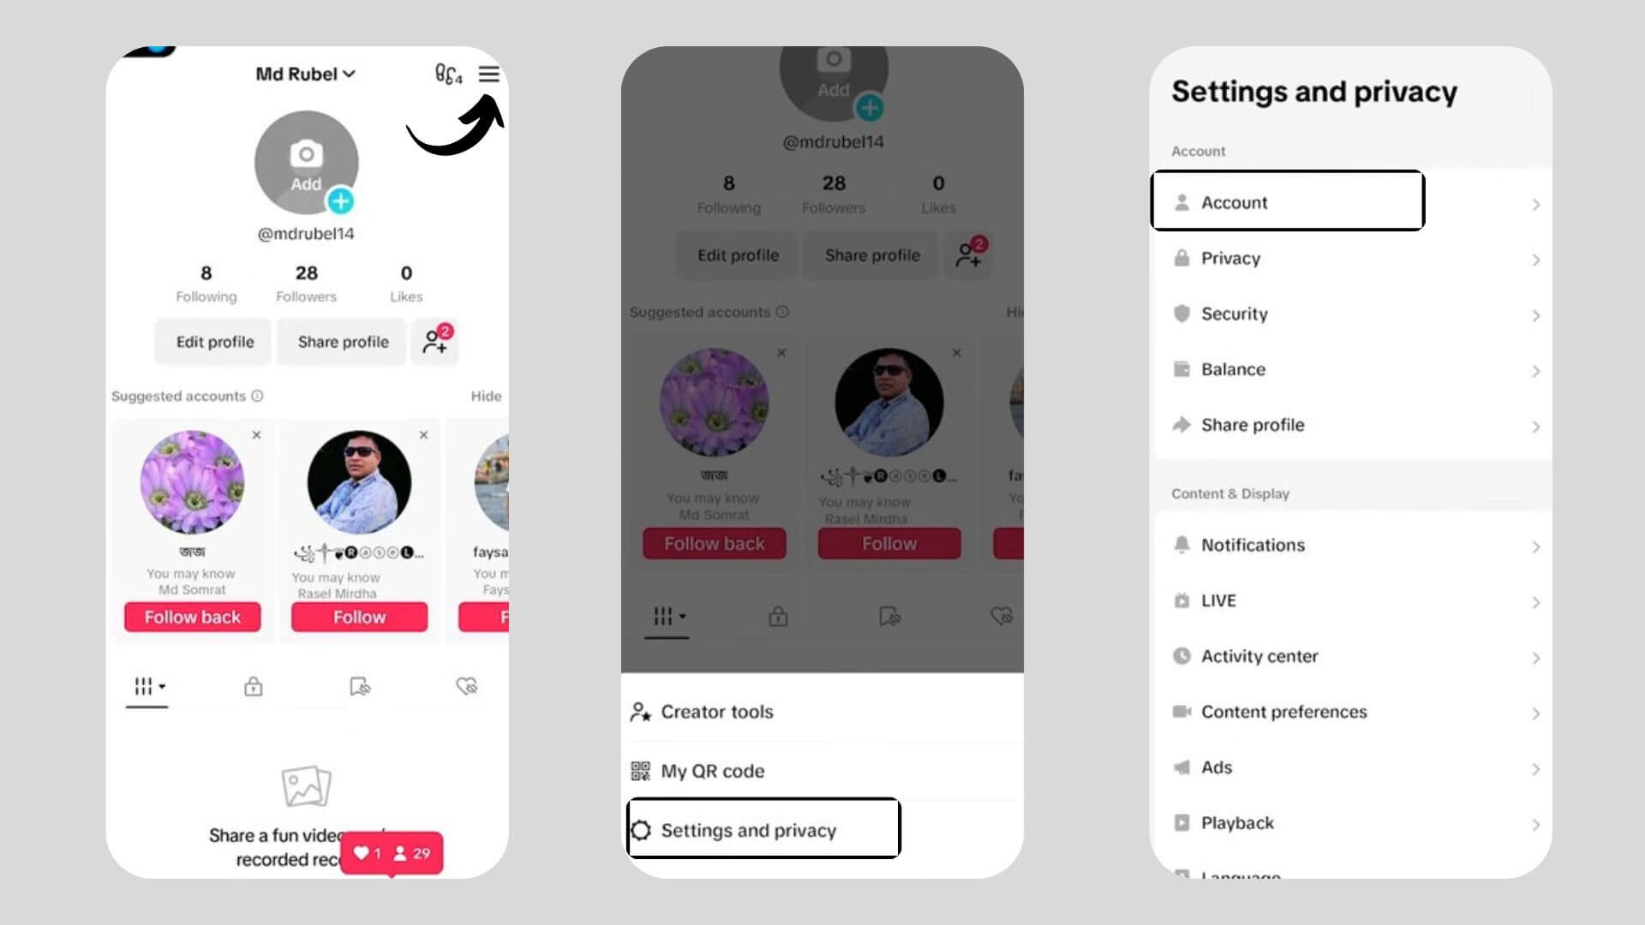1645x925 pixels.
Task: Click the Creator tools icon
Action: [641, 710]
